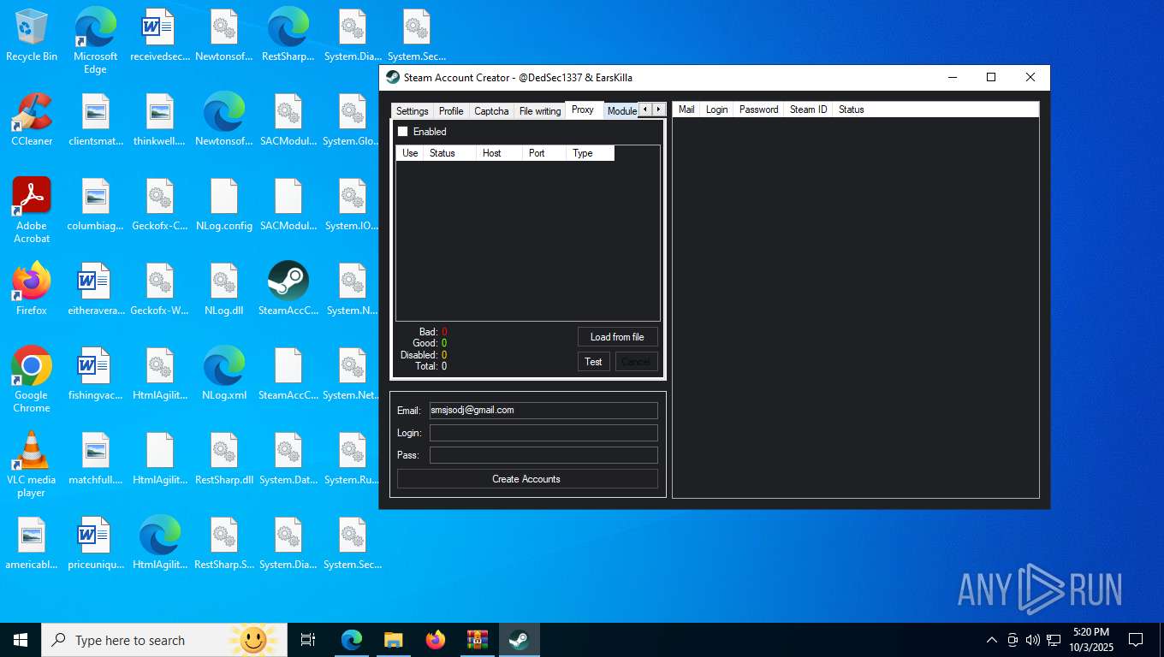Open the taskbar clock and date

(1090, 640)
